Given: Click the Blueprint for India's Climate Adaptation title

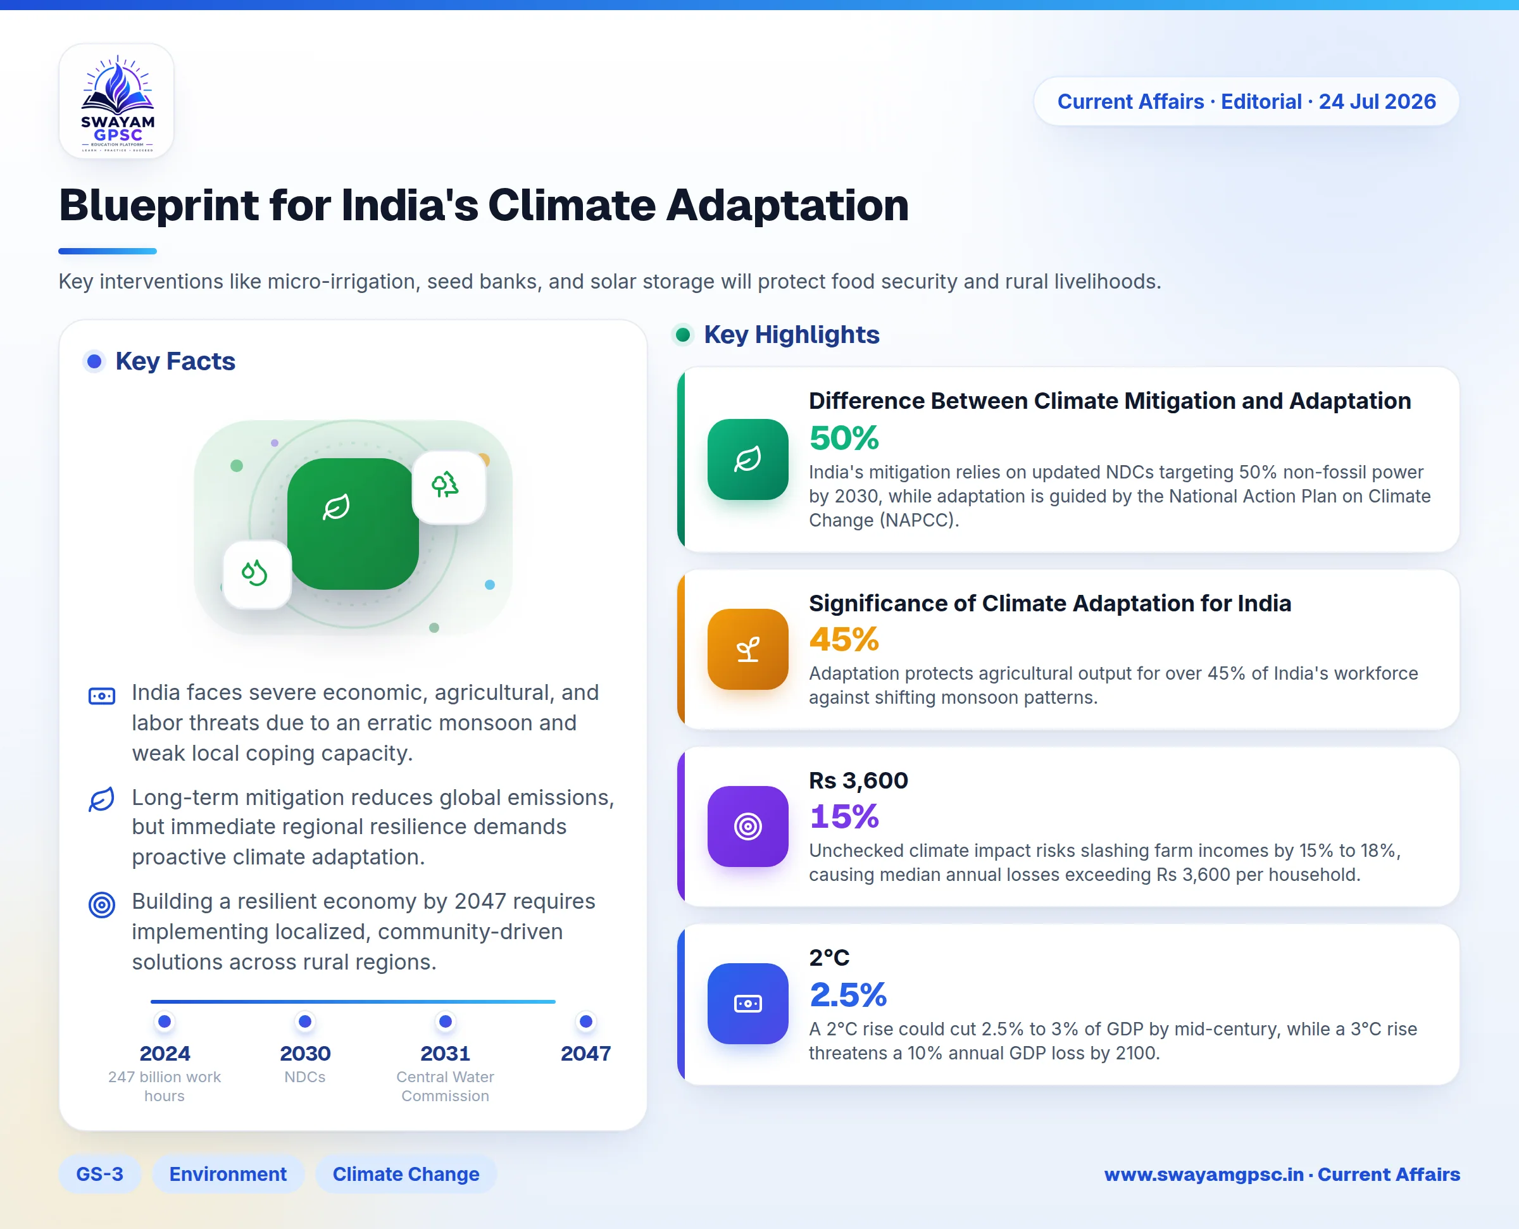Looking at the screenshot, I should (x=484, y=205).
